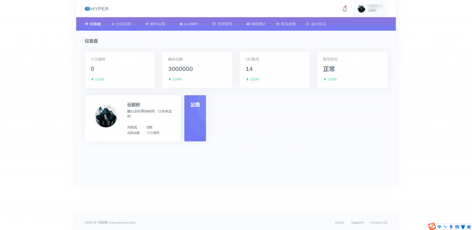This screenshot has height=230, width=472.
Task: Click the microphone icon in IME toolbar
Action: pos(451,227)
